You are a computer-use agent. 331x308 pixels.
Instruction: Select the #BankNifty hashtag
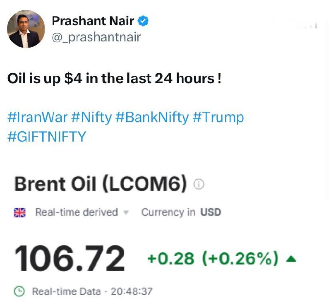tap(152, 118)
